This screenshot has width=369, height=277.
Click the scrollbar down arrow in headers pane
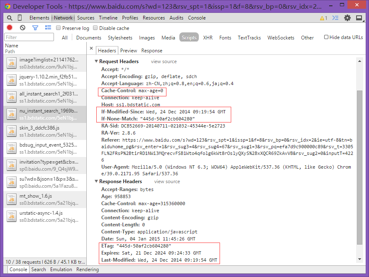[x=359, y=259]
